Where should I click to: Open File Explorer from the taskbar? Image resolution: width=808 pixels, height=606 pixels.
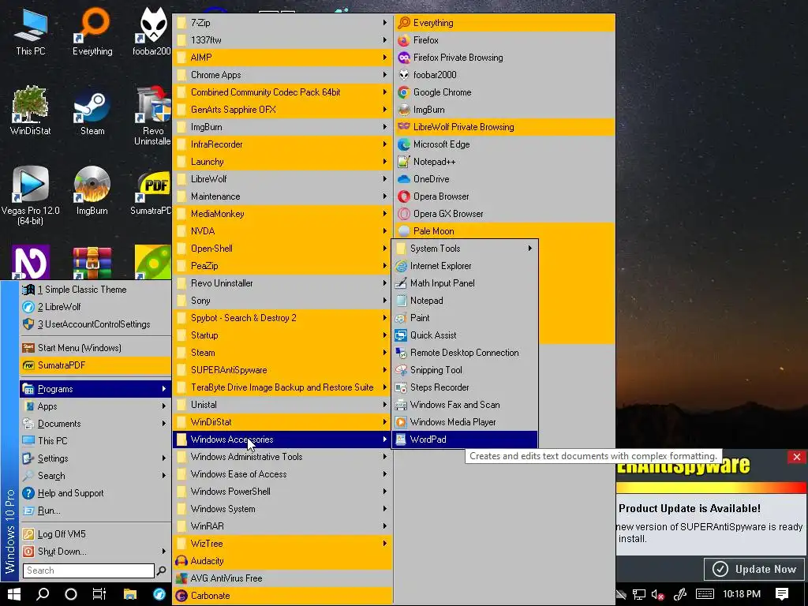(x=130, y=594)
